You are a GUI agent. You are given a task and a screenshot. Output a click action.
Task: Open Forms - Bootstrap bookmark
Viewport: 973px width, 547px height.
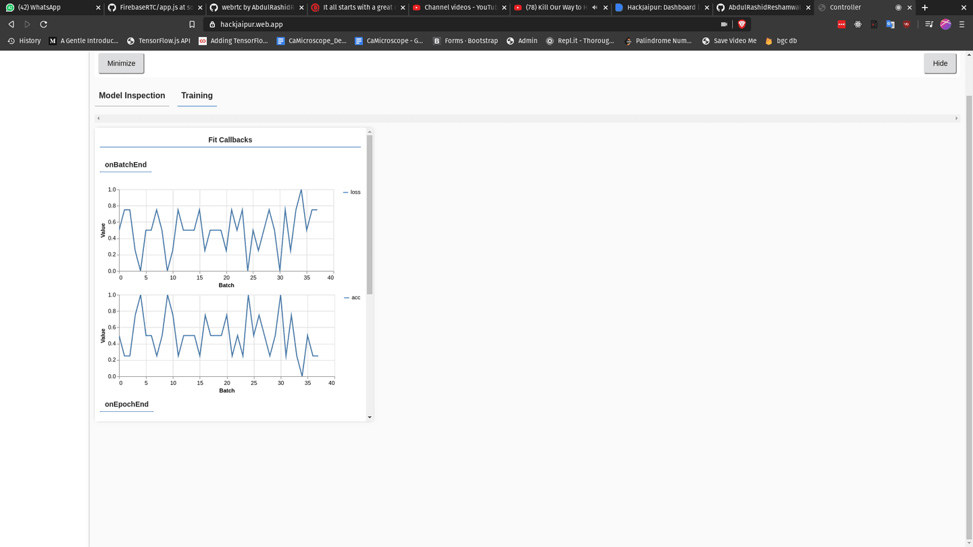click(465, 41)
